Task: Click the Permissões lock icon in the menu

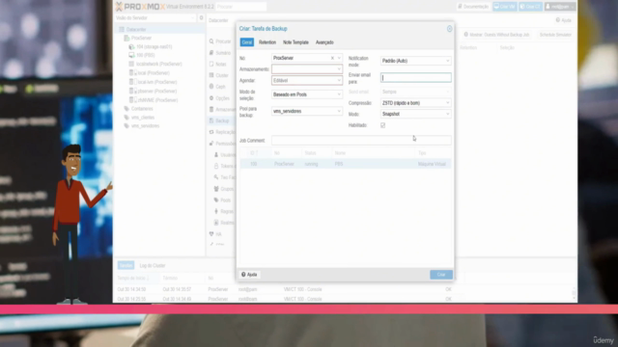Action: (x=211, y=144)
